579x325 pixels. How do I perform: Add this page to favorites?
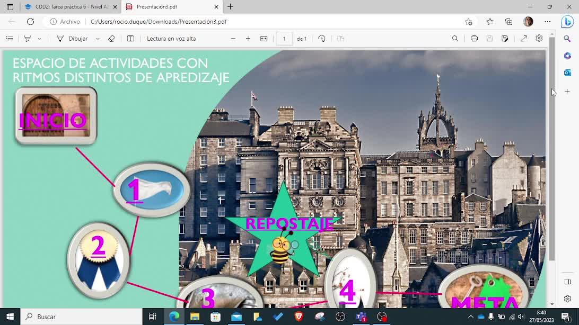coord(469,22)
